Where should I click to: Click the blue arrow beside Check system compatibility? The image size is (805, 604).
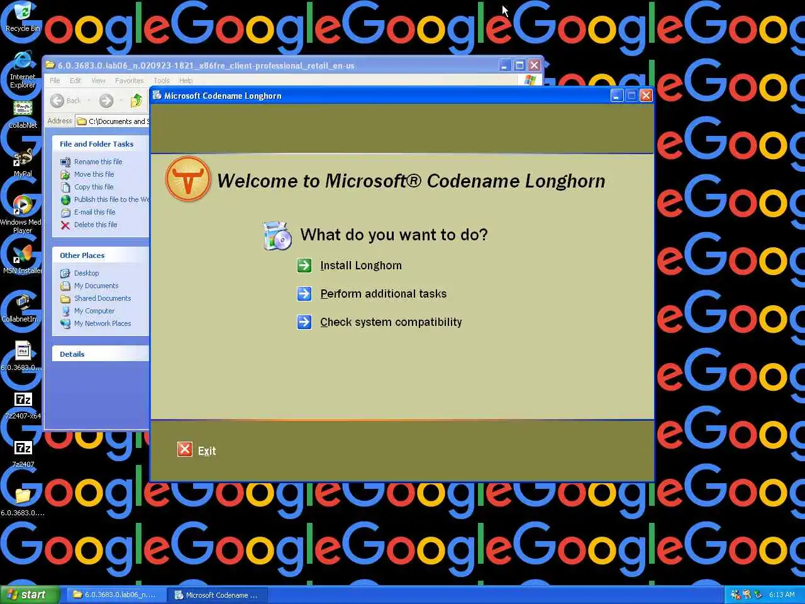coord(304,322)
